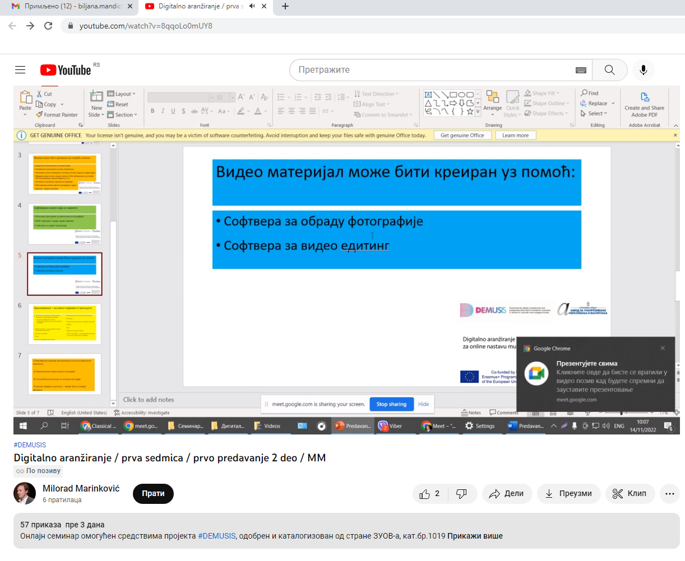Insert a New Slide

tap(96, 104)
